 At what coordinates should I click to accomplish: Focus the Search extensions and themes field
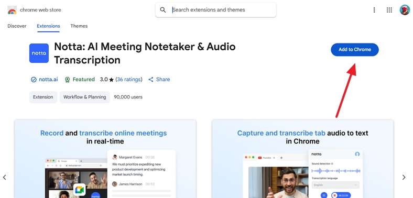[x=216, y=10]
